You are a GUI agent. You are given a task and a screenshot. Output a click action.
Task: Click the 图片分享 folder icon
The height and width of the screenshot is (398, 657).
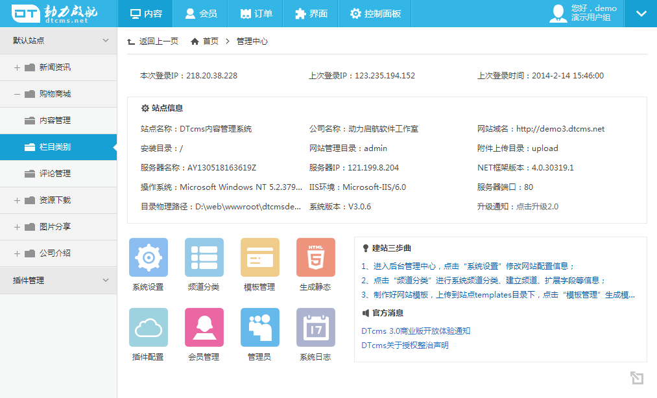tap(30, 227)
